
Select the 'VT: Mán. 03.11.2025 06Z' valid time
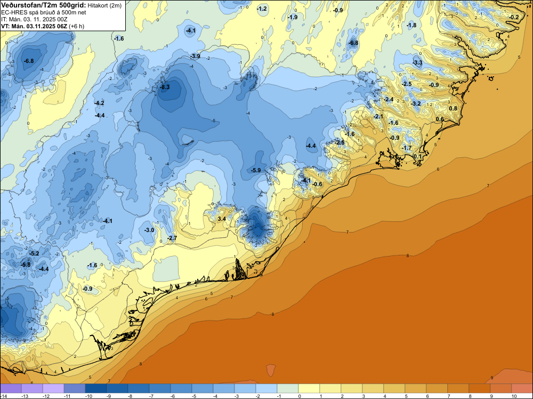click(x=34, y=26)
